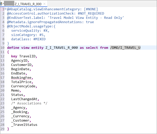
Task: Click the 'Travel Model View Entity - Read Only' label
Action: 86,18
